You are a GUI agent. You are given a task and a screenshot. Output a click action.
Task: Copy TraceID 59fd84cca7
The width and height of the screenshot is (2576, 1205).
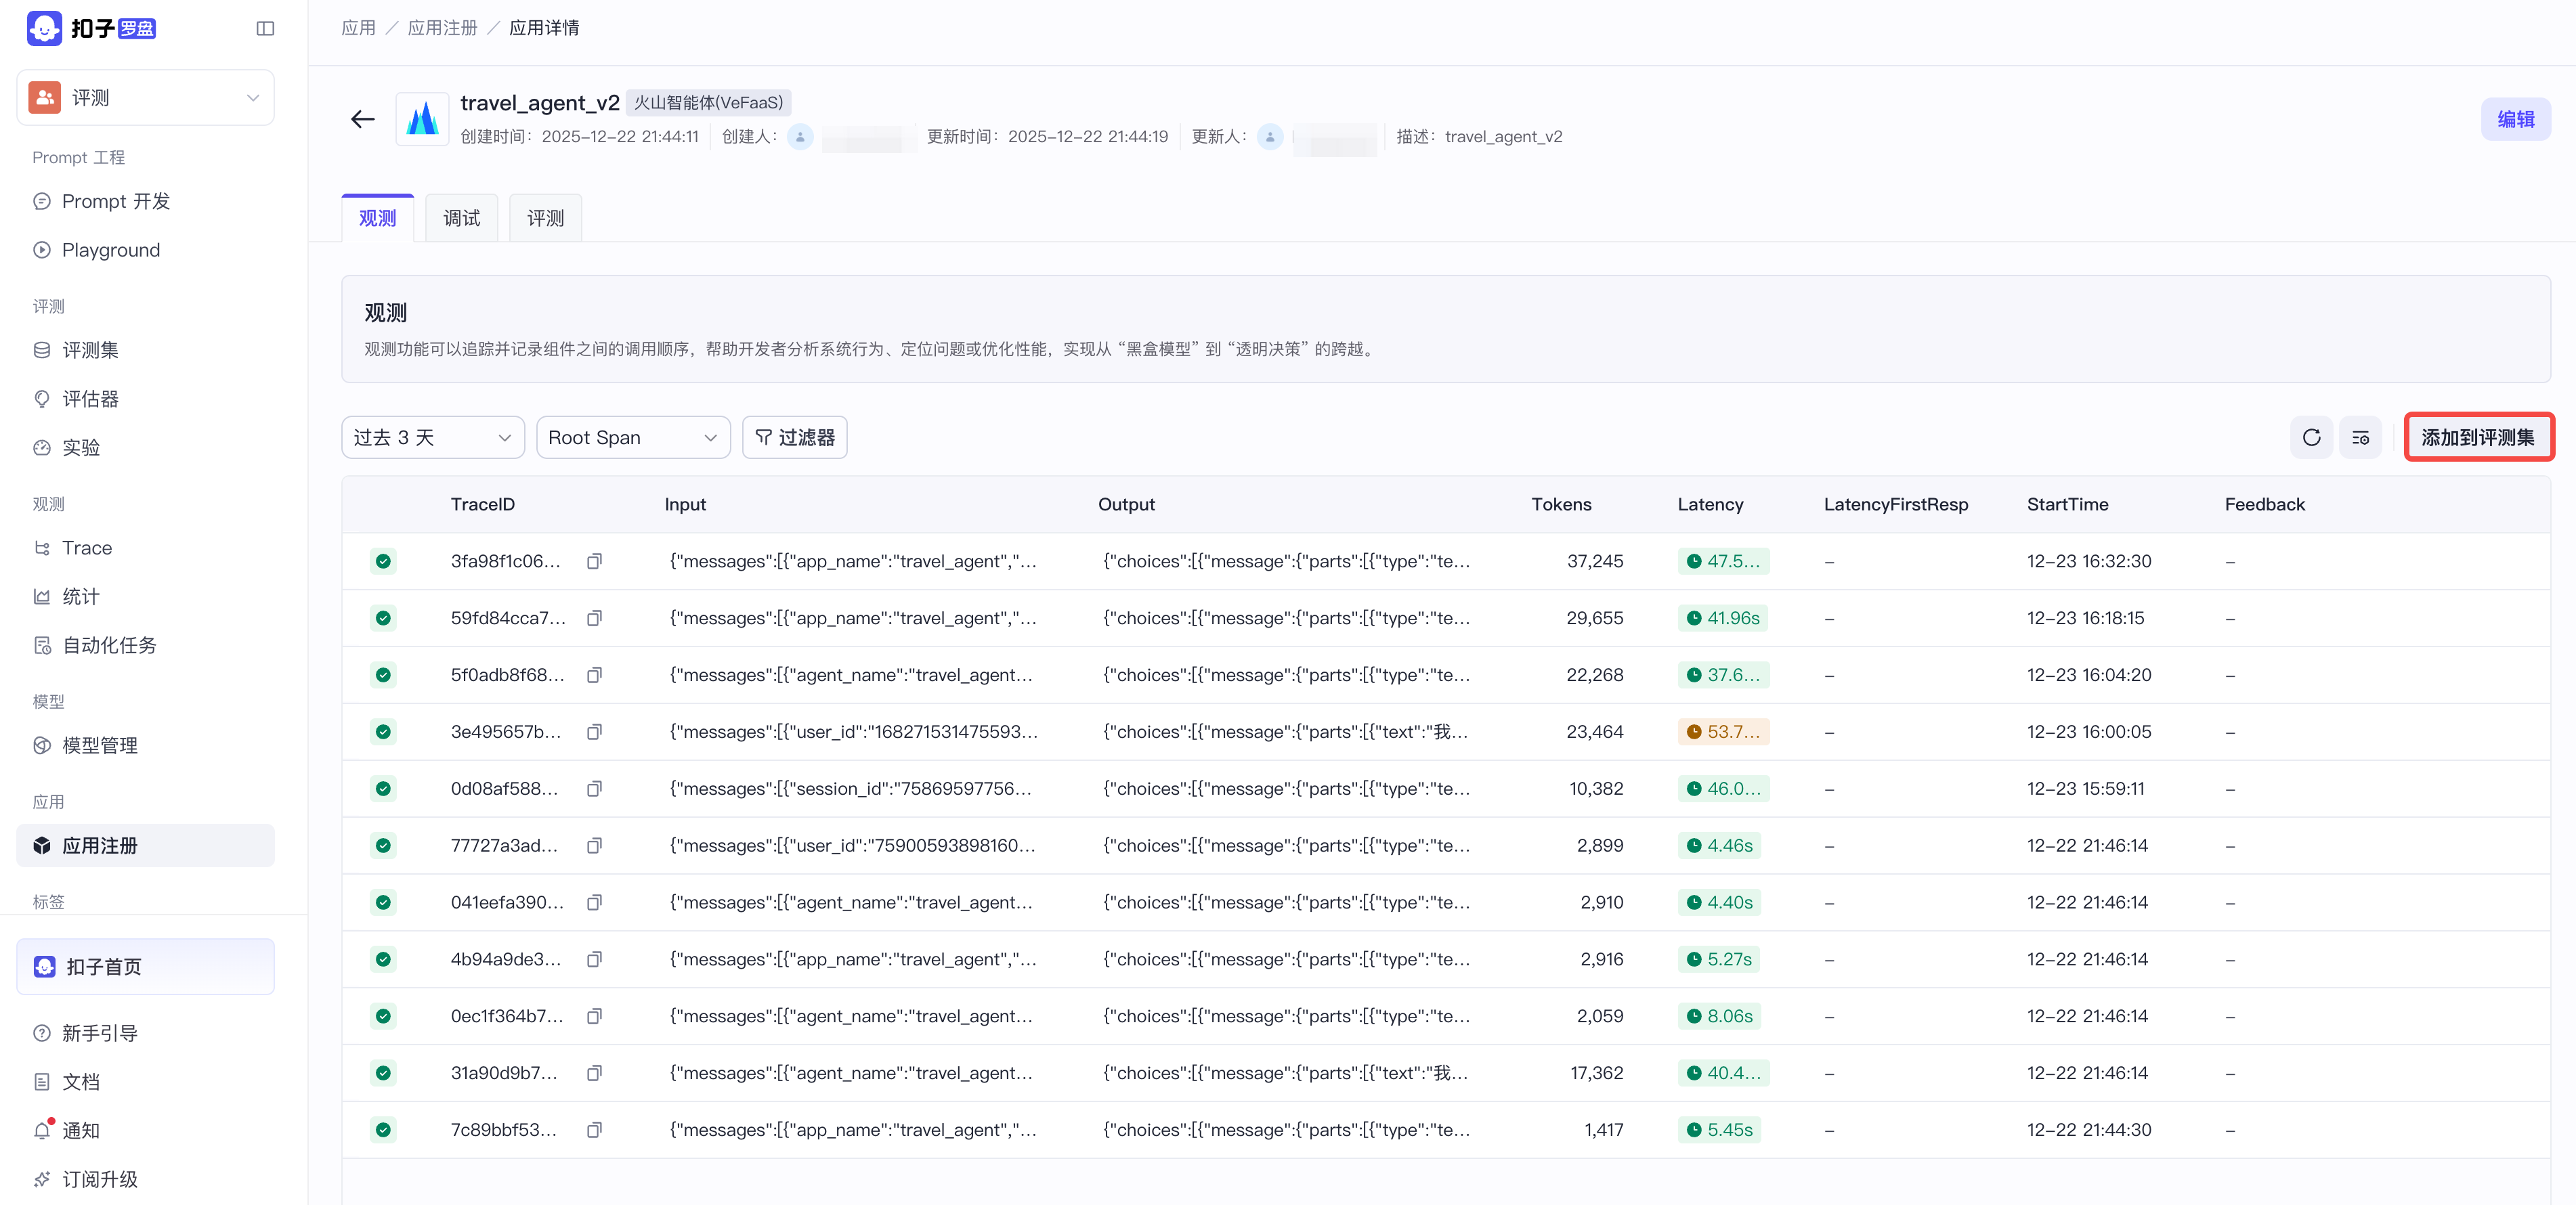tap(594, 618)
